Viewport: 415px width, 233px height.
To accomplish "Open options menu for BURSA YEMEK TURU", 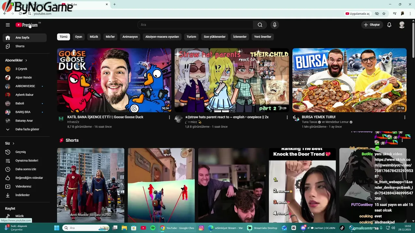I will tap(405, 117).
